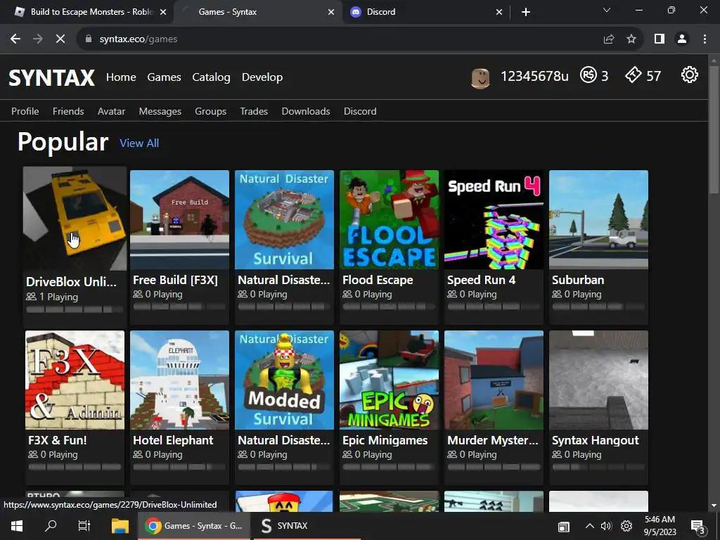Open the Suburban game thumbnail

(x=598, y=219)
